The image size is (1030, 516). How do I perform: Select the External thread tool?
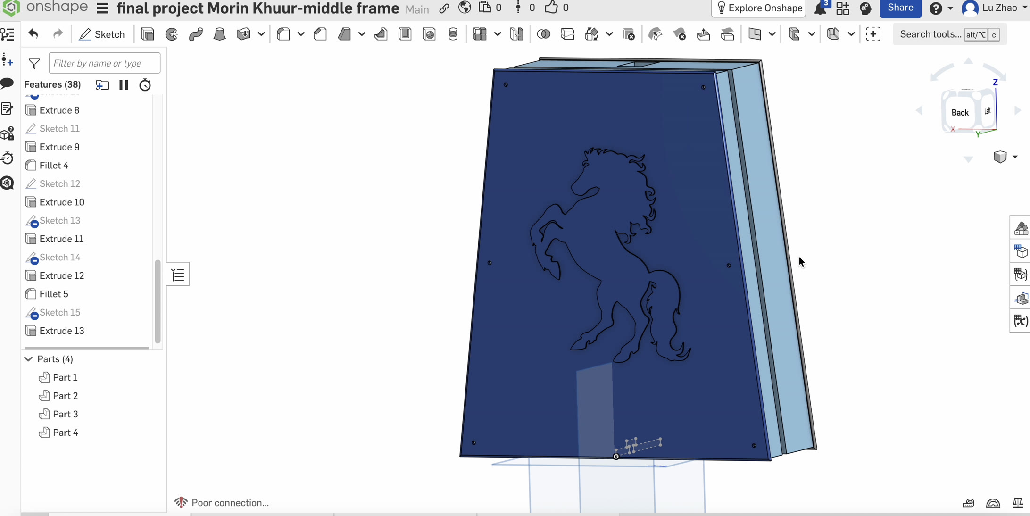pyautogui.click(x=453, y=34)
